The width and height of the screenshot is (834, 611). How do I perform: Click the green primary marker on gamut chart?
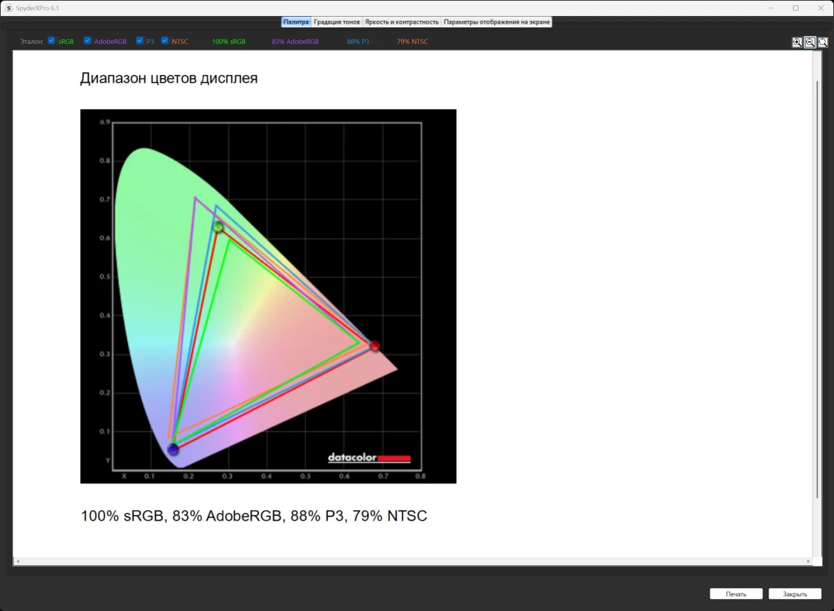pyautogui.click(x=218, y=227)
